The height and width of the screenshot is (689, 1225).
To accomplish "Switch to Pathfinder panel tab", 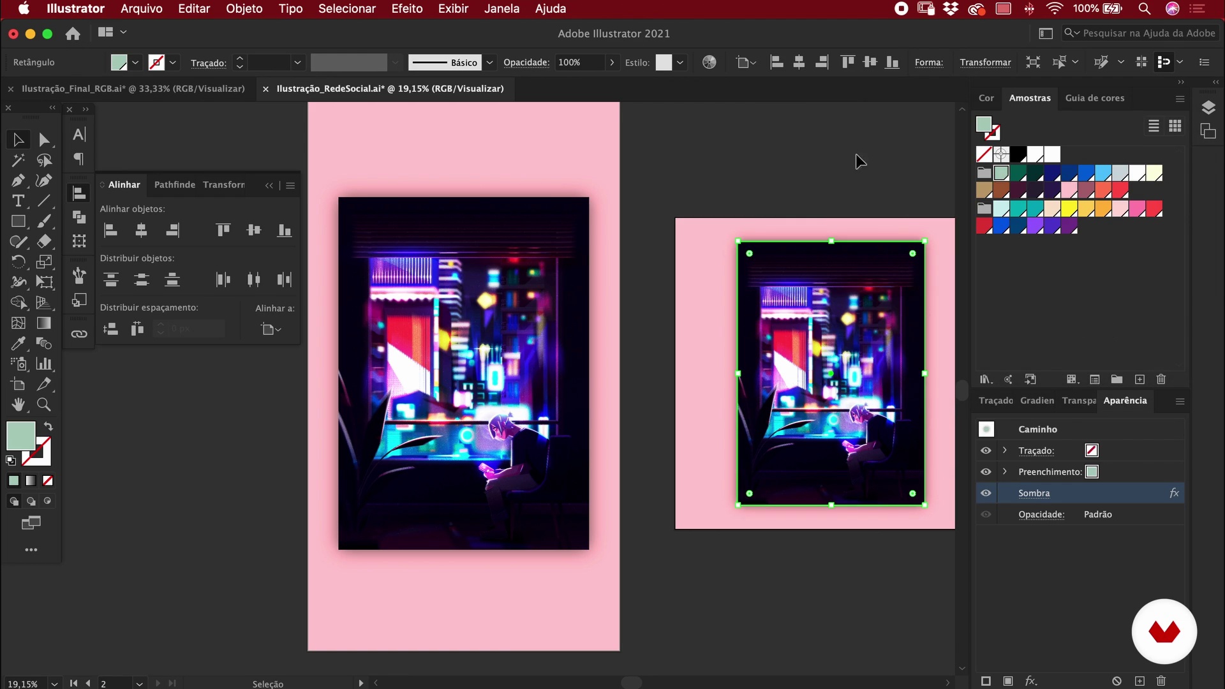I will tap(175, 185).
